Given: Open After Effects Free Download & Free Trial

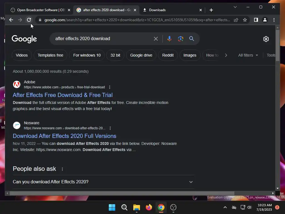Looking at the screenshot, I should coord(63,95).
